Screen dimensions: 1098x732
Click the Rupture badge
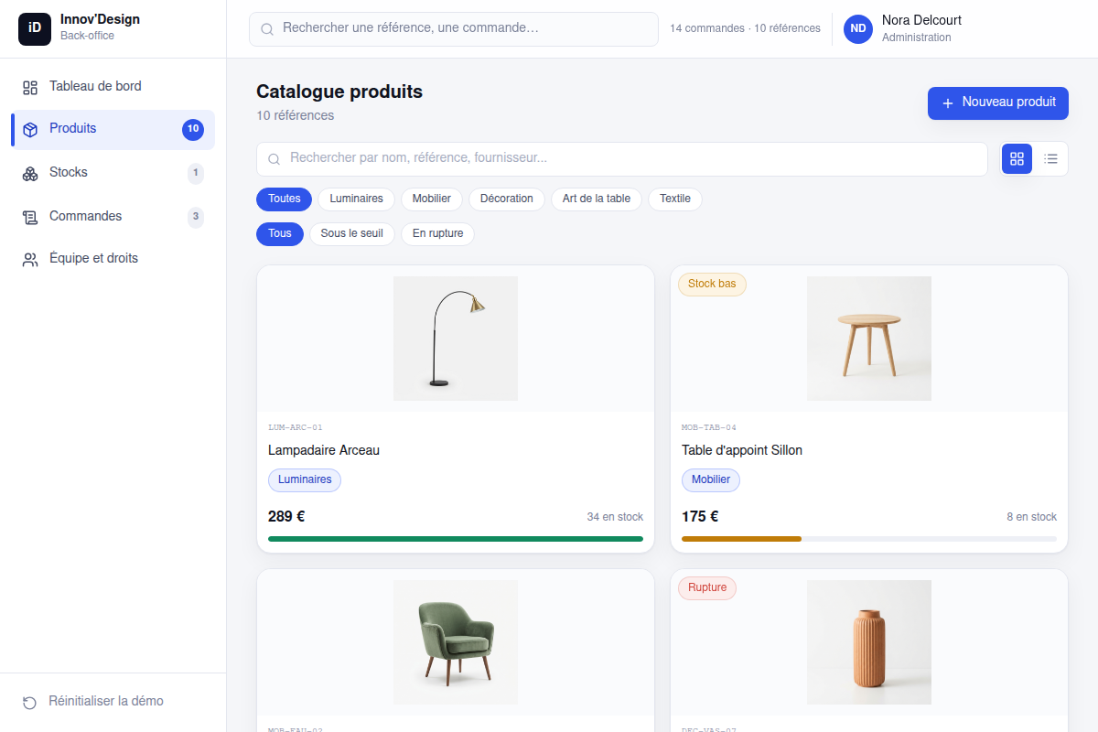(x=707, y=587)
